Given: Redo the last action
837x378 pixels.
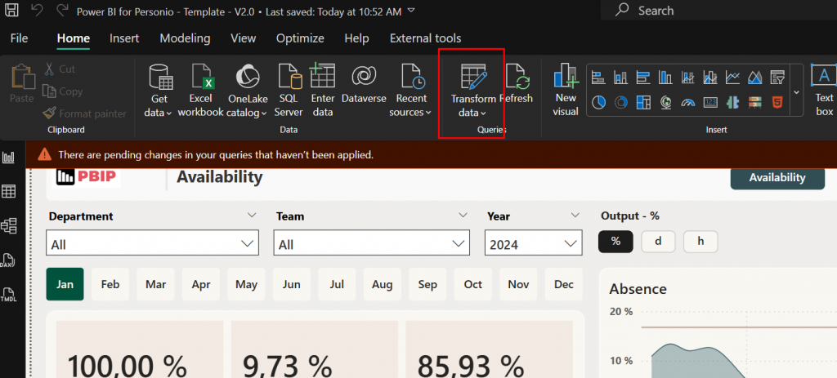Looking at the screenshot, I should 62,10.
